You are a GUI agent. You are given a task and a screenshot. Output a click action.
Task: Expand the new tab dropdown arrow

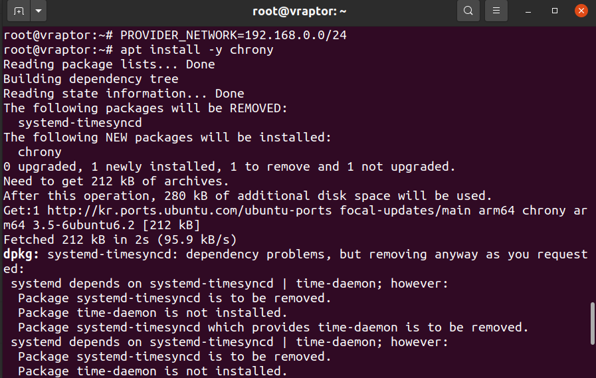pos(39,11)
